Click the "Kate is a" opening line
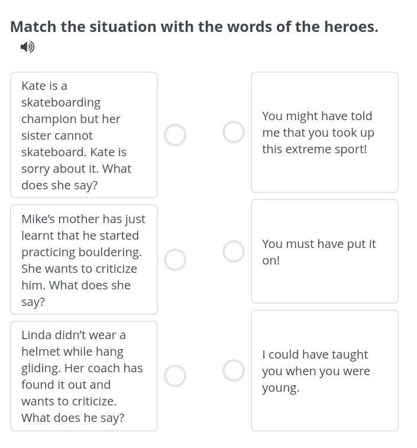Screen dimensions: 417x448 pyautogui.click(x=44, y=86)
